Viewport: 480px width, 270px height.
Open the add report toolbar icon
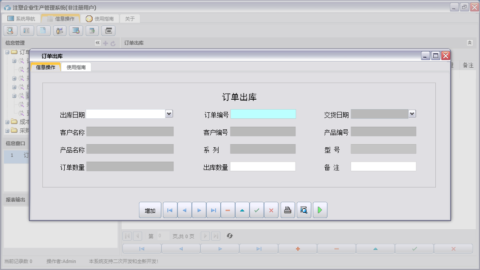92,31
